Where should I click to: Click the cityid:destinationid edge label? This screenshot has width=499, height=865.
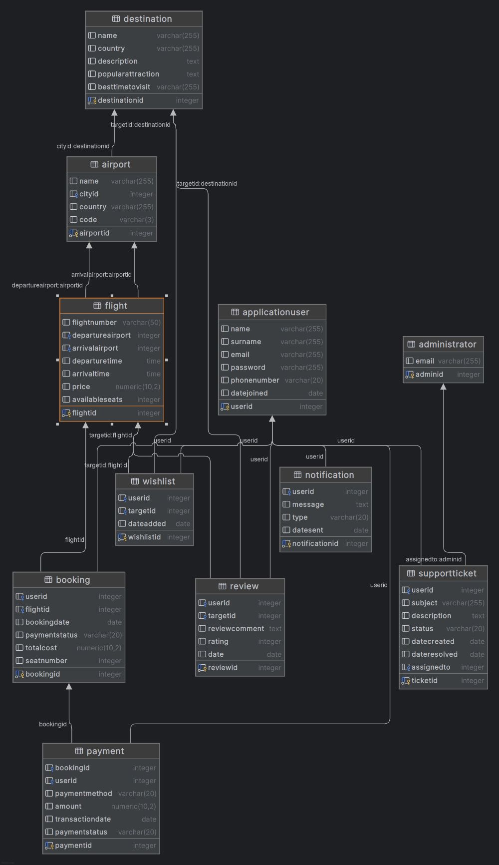83,146
